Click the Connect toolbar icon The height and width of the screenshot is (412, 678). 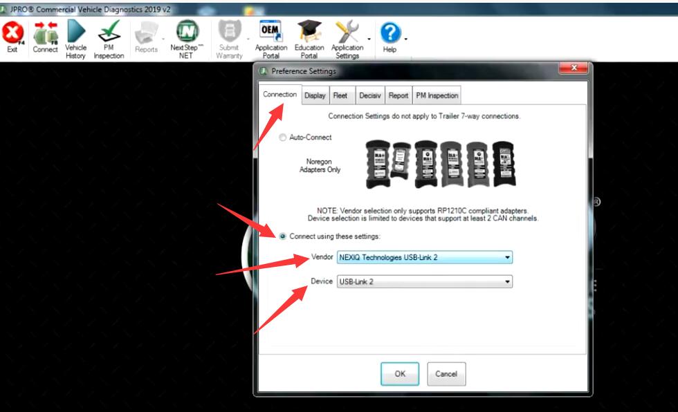coord(46,37)
